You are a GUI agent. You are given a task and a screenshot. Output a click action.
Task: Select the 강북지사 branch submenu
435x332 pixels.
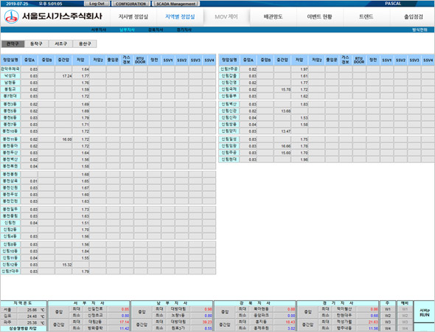tap(156, 30)
